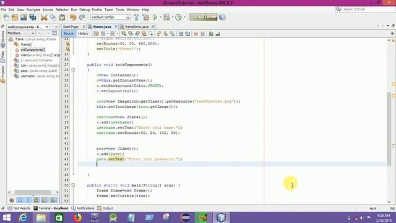Select initComponents() in the Navigator tree
This screenshot has width=396, height=223.
pos(33,50)
